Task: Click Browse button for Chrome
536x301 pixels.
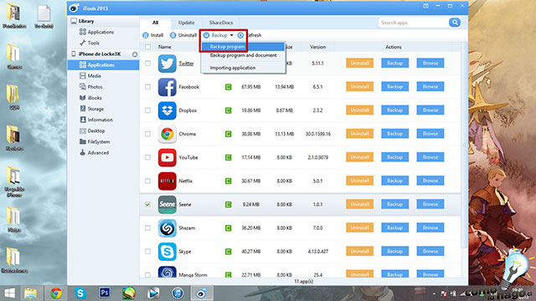Action: 430,134
